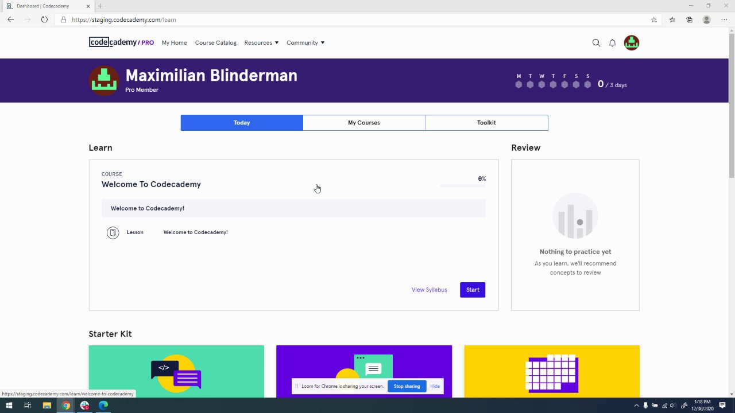
Task: Click the large profile avatar in banner
Action: [x=104, y=80]
